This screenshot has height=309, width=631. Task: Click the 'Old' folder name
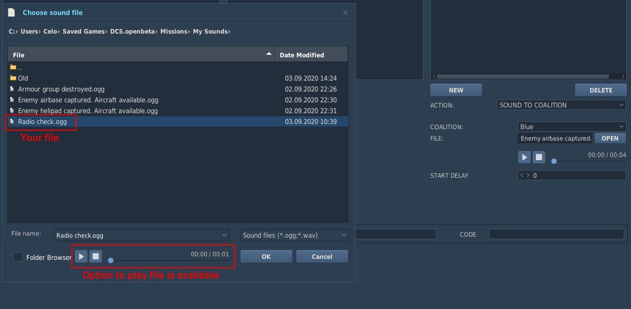(23, 79)
